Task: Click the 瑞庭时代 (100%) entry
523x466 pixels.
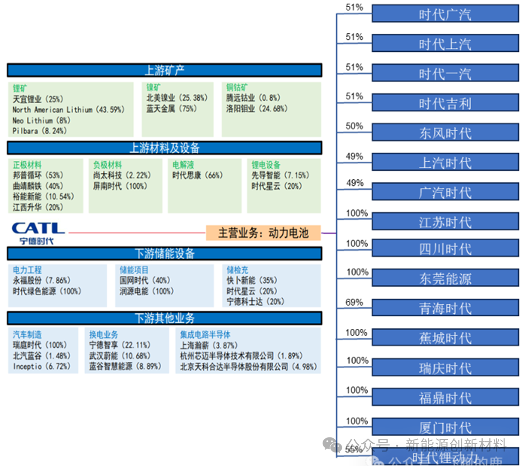Action: 40,345
